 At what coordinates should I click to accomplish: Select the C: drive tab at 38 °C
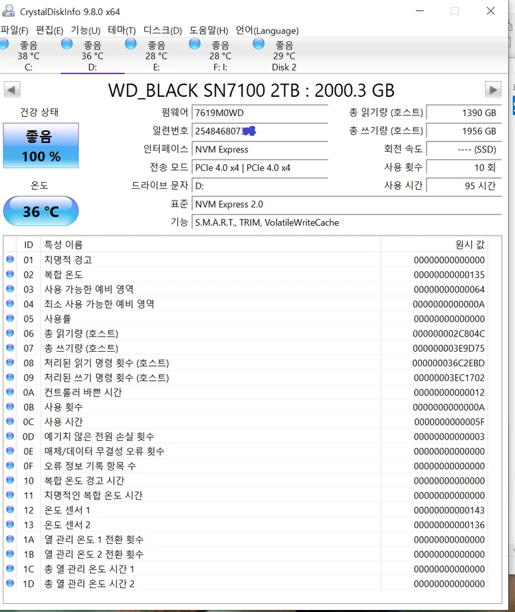[28, 56]
